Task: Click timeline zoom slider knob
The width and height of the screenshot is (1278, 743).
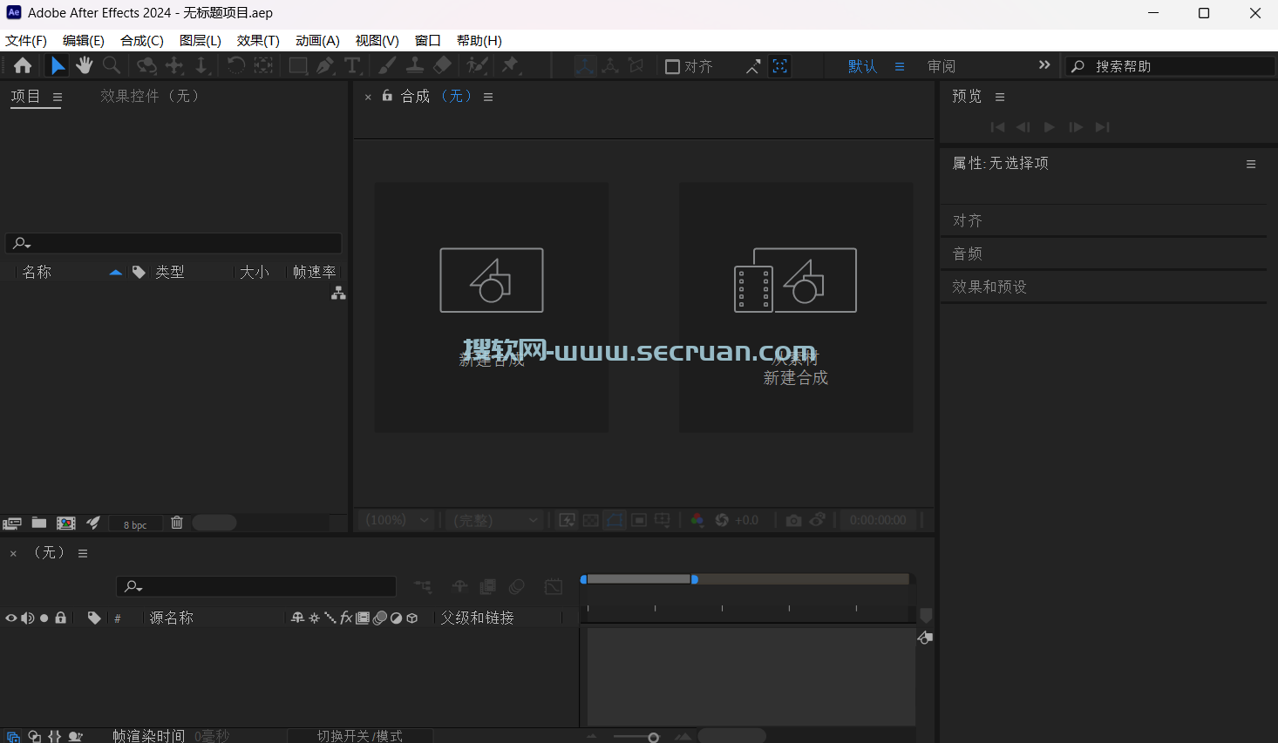Action: pos(653,738)
